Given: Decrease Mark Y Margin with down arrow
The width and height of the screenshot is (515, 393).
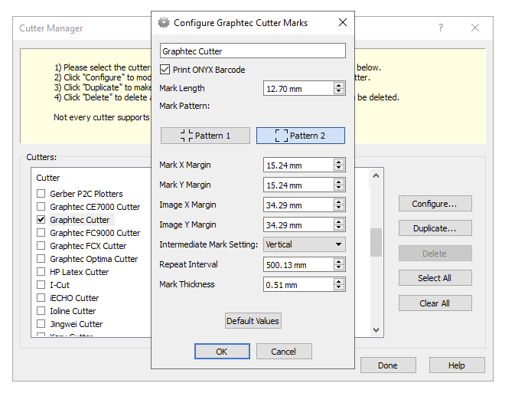Looking at the screenshot, I should [339, 188].
